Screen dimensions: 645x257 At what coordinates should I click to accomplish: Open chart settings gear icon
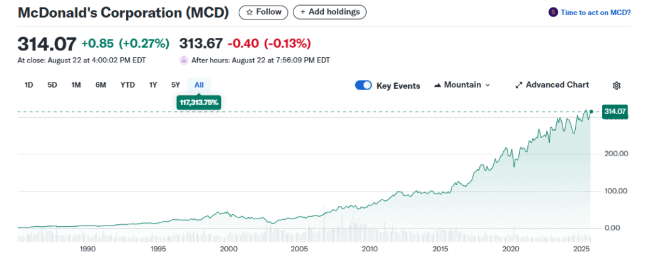pos(617,85)
